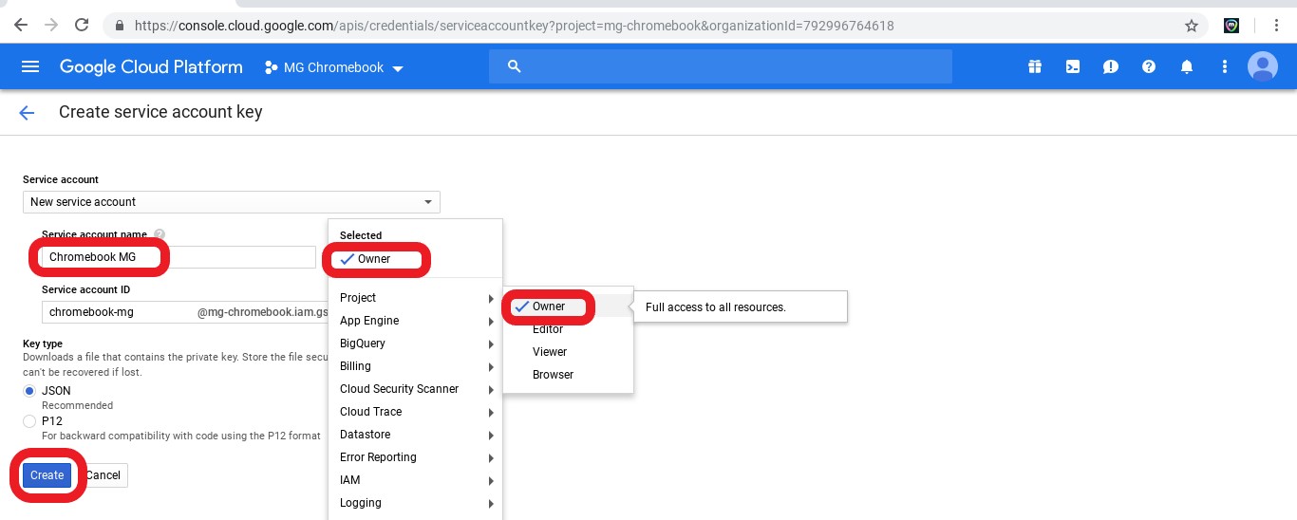This screenshot has height=520, width=1297.
Task: Click Google Cloud Platform logo
Action: pos(151,67)
